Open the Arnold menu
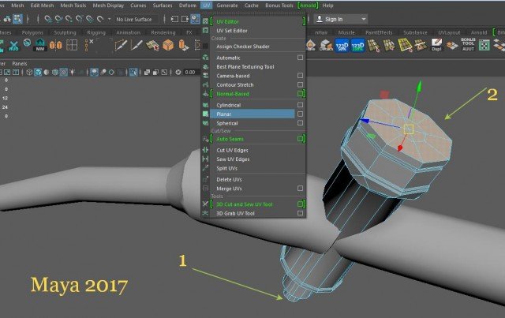This screenshot has height=318, width=505. pos(308,6)
